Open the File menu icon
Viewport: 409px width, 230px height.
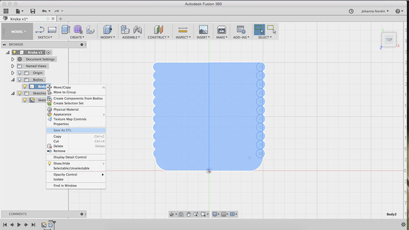point(18,11)
